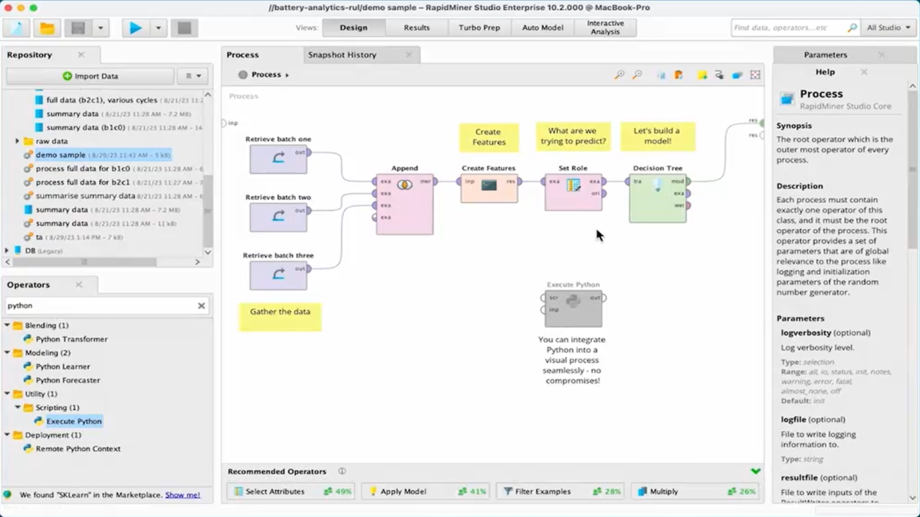Click the Process breadcrumb label
The image size is (920, 517).
click(x=266, y=74)
